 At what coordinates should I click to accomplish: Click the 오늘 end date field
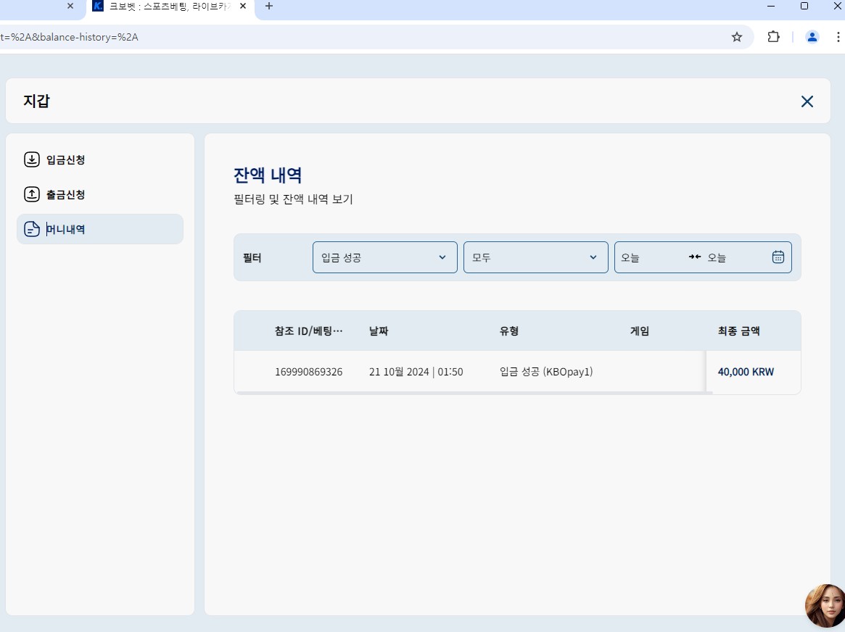point(717,258)
